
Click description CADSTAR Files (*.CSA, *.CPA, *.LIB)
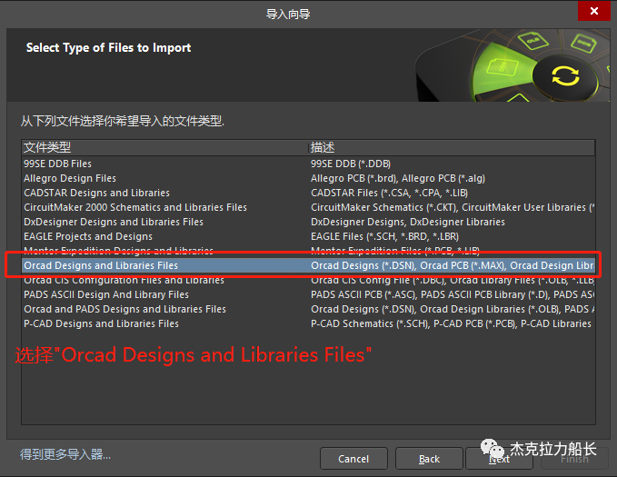point(389,193)
